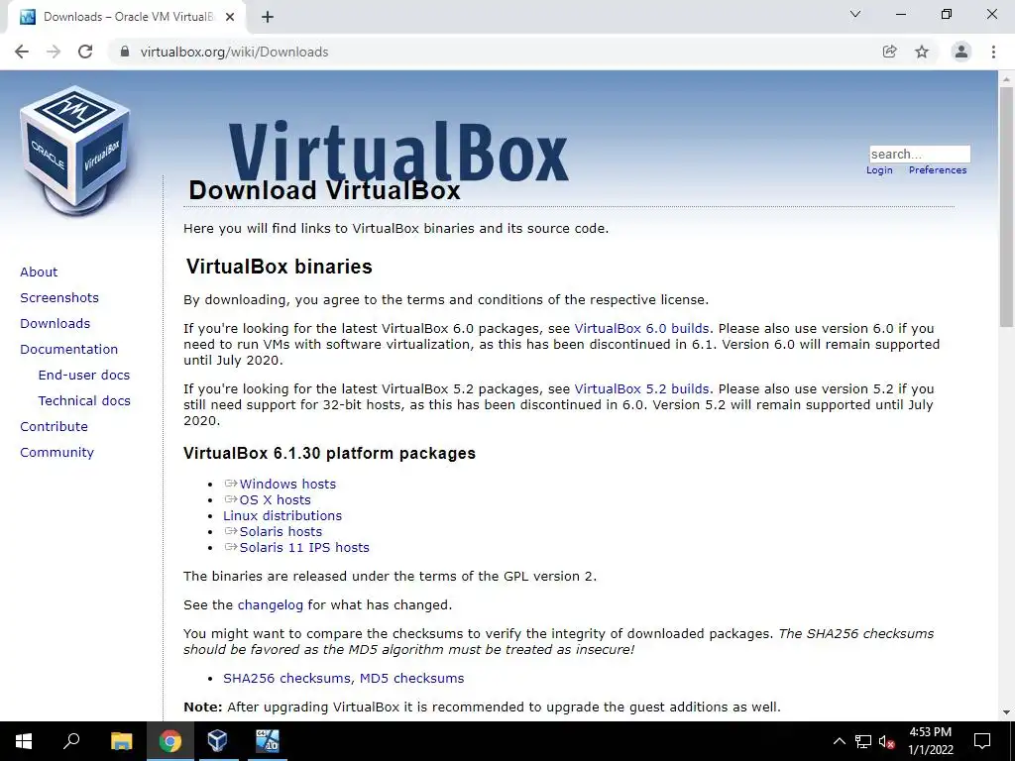Open MD5 checksums link

411,678
